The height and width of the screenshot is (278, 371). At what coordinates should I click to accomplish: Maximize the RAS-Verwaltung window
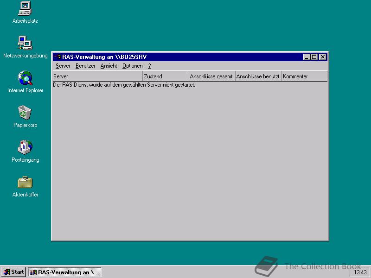[x=314, y=57]
